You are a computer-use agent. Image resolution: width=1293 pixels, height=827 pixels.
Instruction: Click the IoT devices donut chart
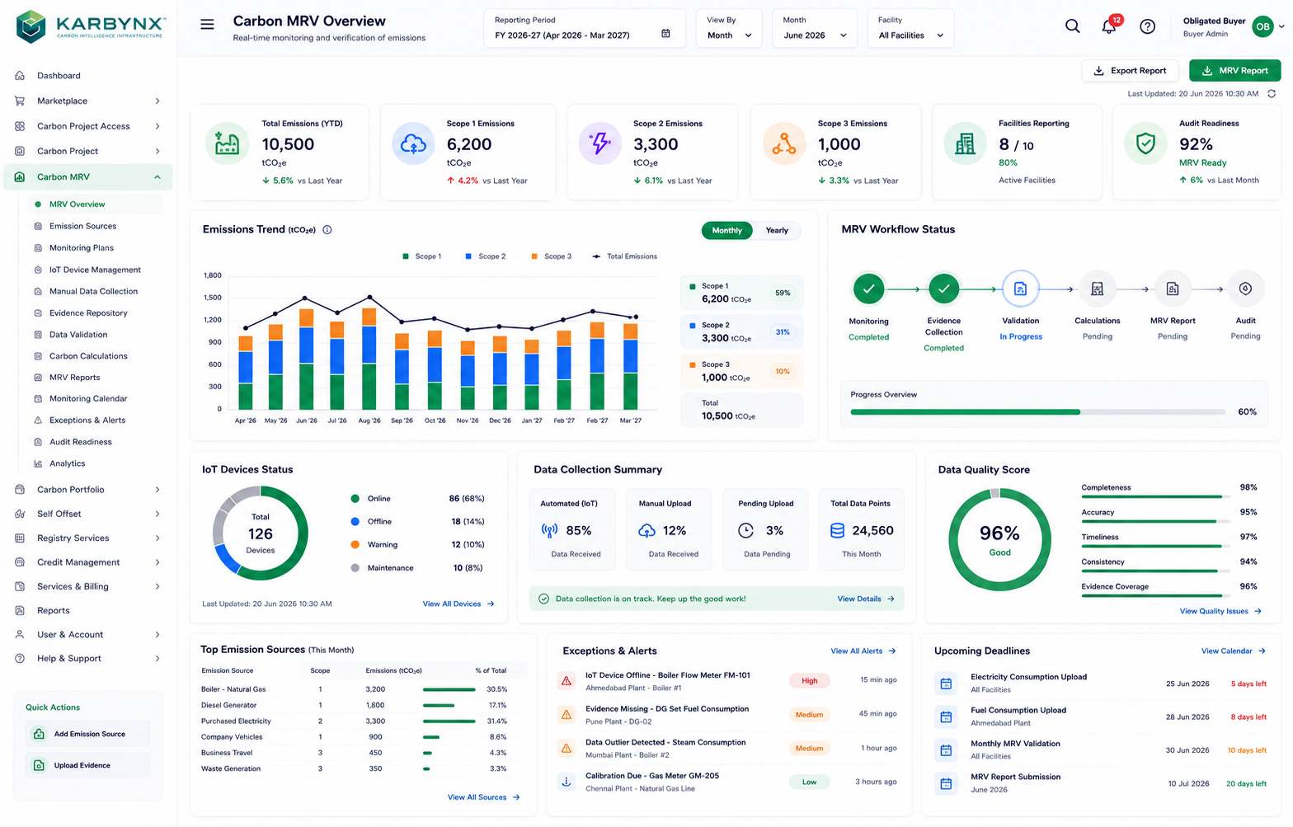click(x=261, y=533)
